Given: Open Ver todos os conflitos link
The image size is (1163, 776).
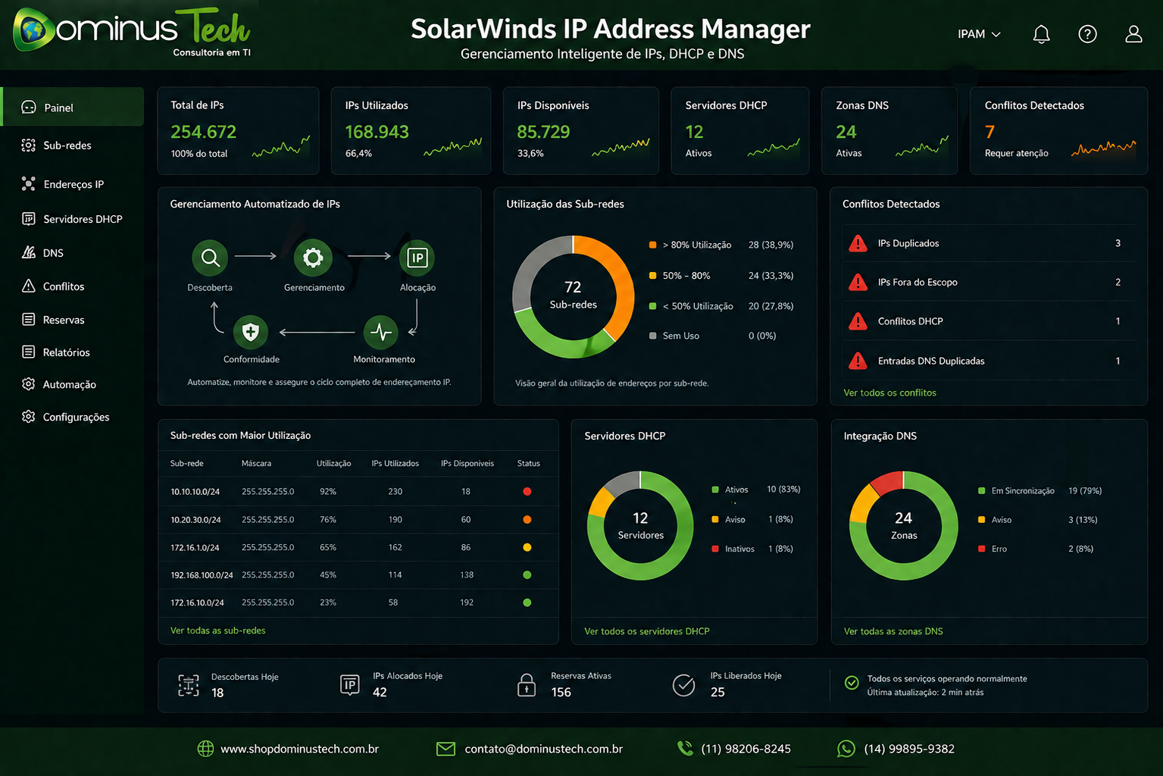Looking at the screenshot, I should pyautogui.click(x=889, y=393).
